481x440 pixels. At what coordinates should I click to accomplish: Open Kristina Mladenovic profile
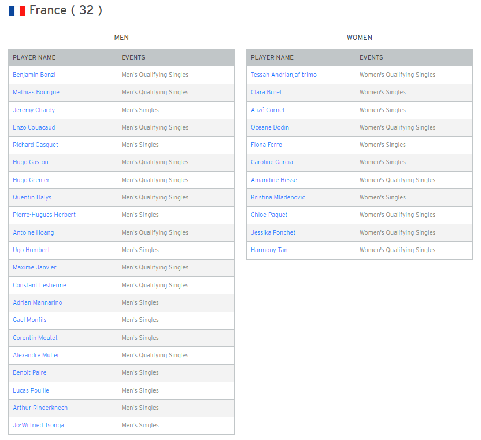point(278,197)
